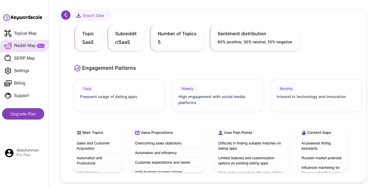Screen dimensions: 374x187
Task: Click the Daily engagement tag
Action: (x=87, y=89)
